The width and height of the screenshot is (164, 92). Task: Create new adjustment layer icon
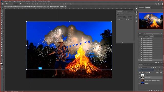click(x=154, y=91)
